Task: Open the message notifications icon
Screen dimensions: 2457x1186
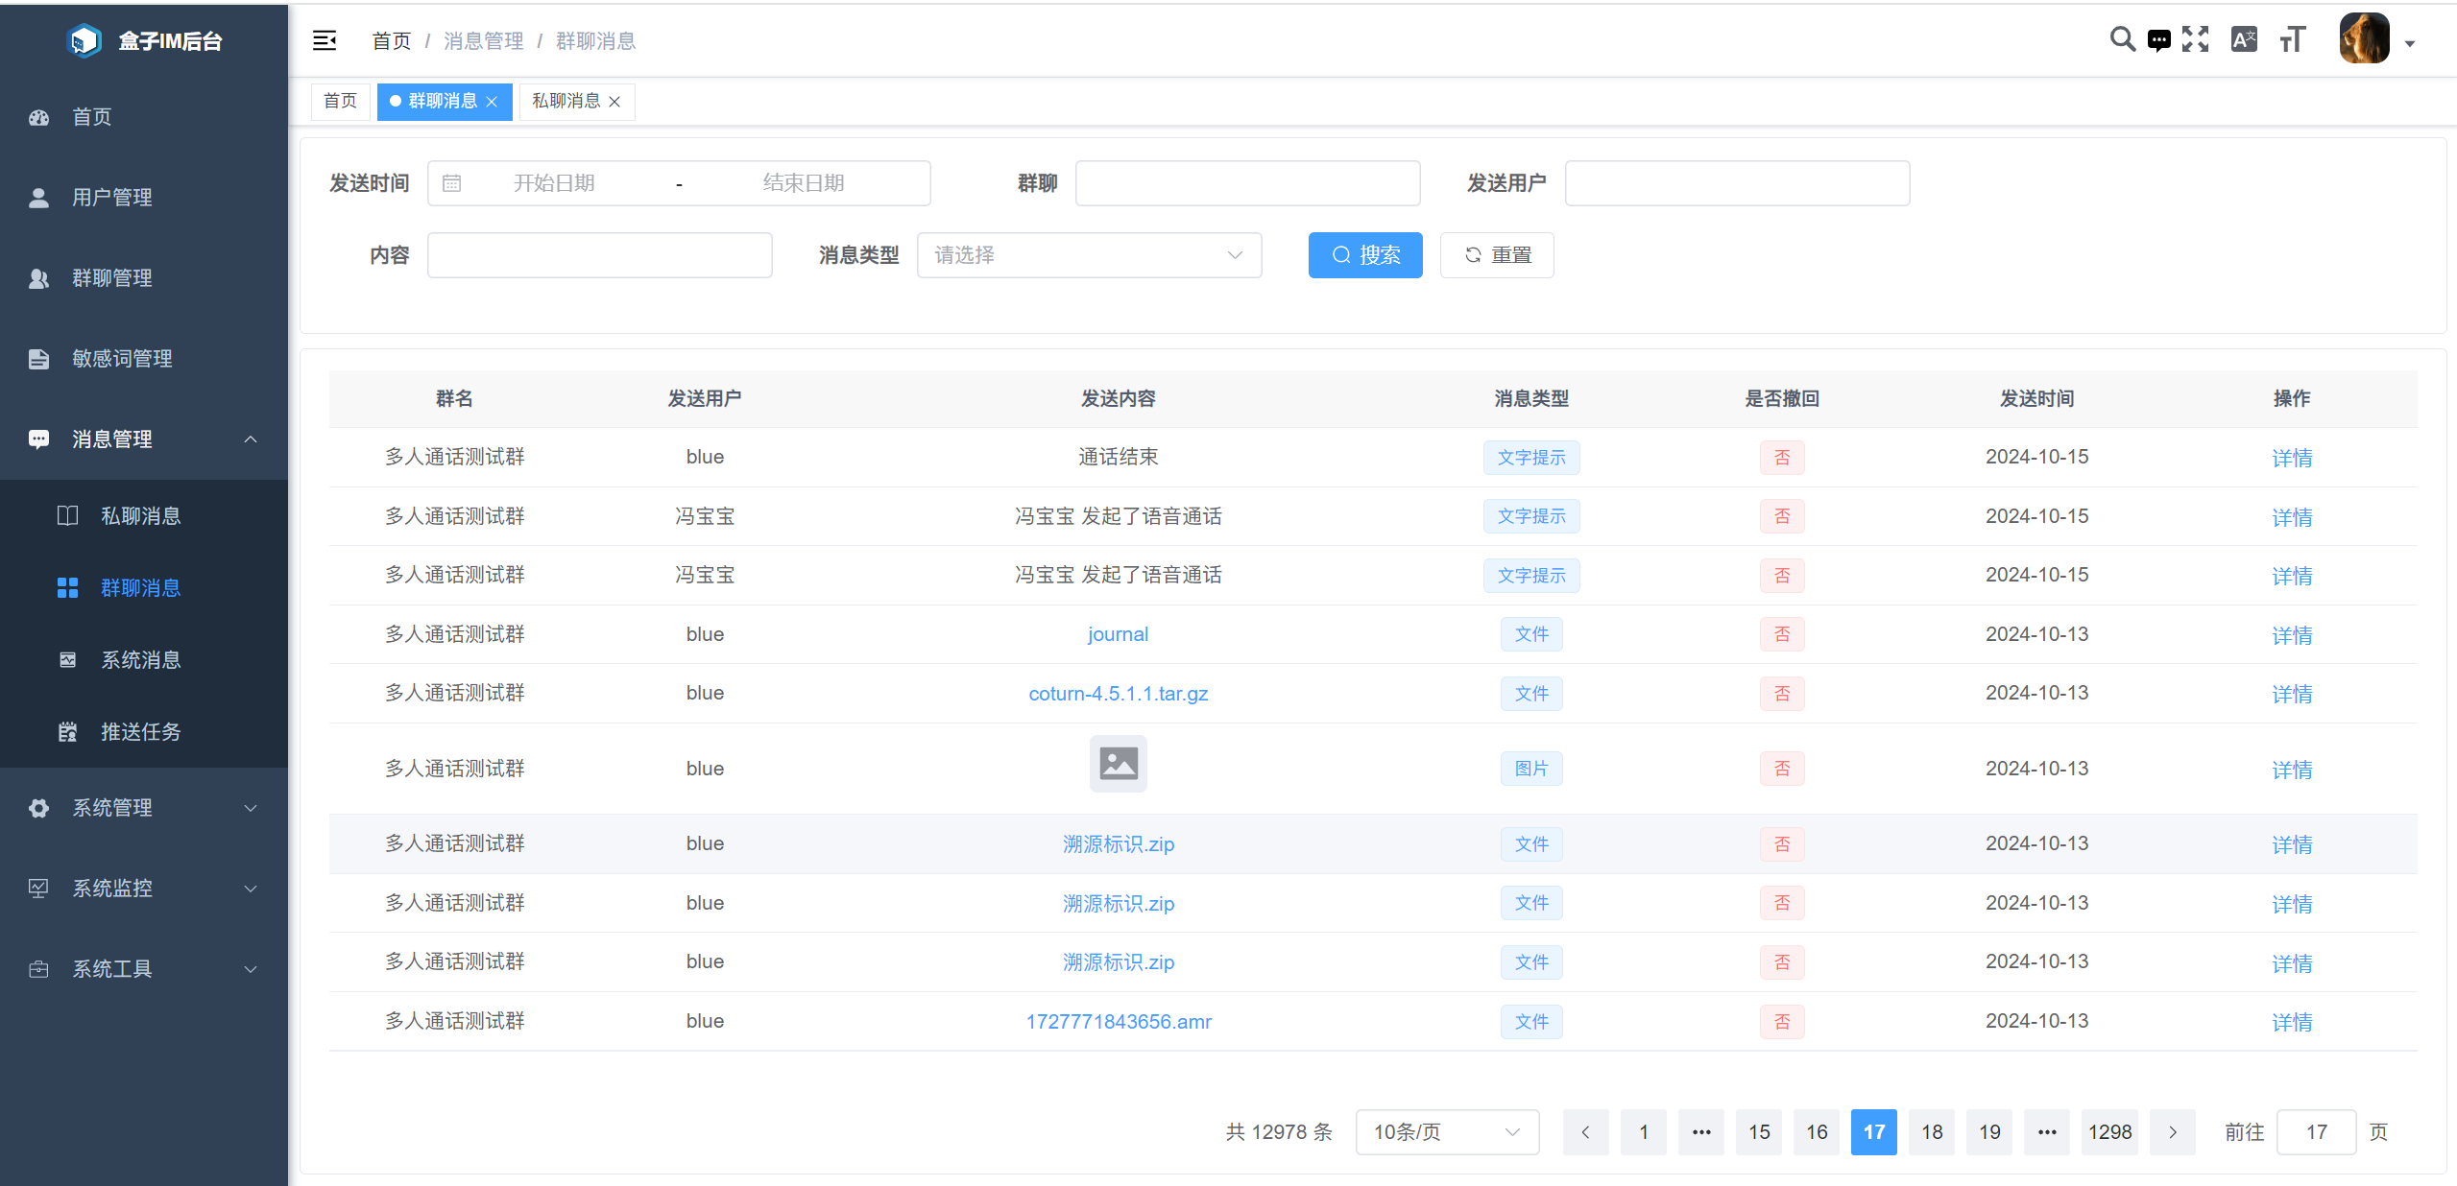Action: 2158,39
